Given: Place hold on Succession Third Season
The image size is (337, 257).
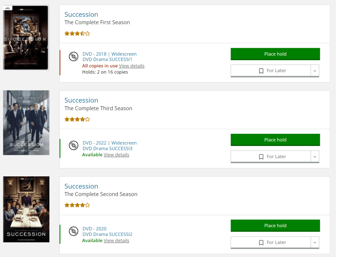Looking at the screenshot, I should pyautogui.click(x=275, y=140).
